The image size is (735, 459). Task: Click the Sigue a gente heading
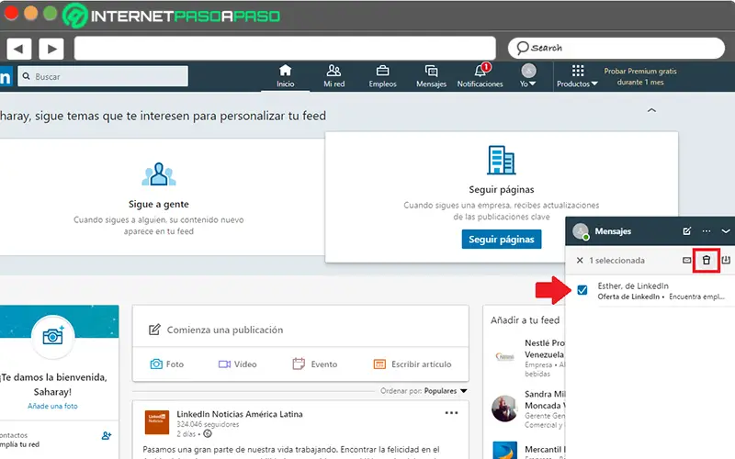pos(158,204)
